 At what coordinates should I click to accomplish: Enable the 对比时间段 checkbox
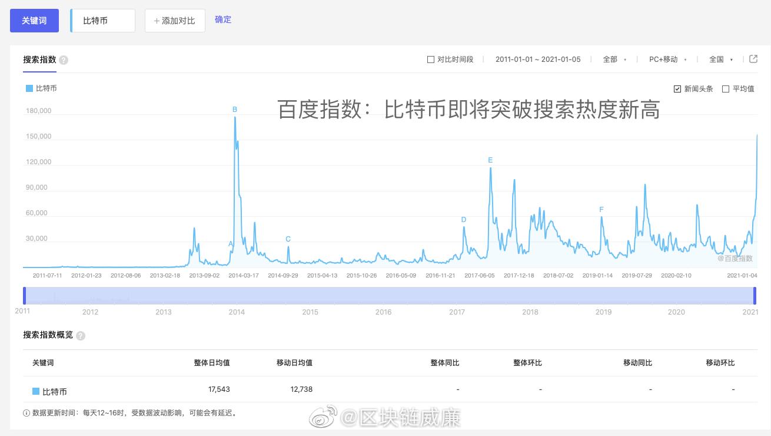tap(431, 60)
